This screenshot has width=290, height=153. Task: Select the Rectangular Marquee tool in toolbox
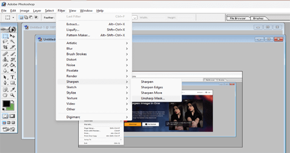pos(6,36)
